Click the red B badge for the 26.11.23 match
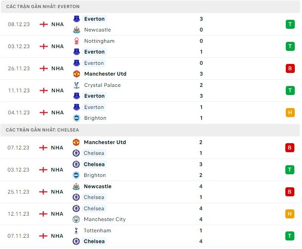The width and height of the screenshot is (302, 249). [290, 68]
